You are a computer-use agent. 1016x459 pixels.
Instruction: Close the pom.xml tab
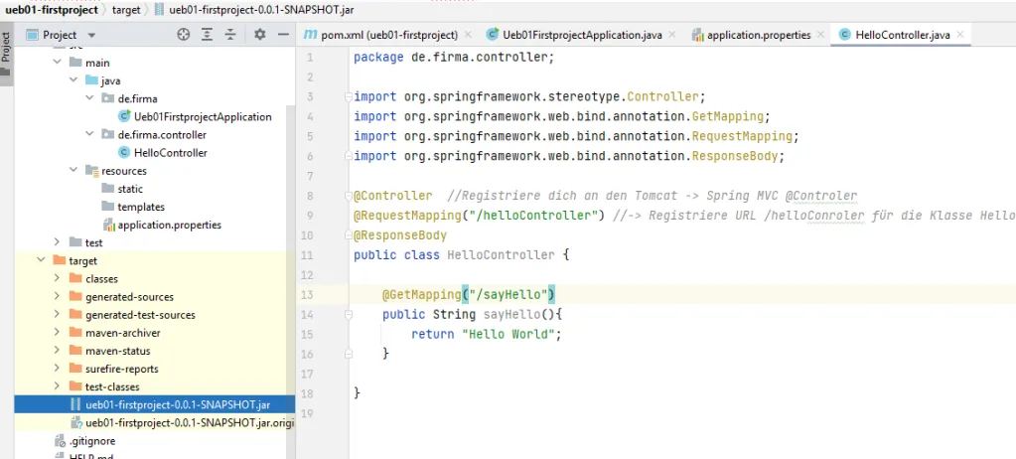469,35
